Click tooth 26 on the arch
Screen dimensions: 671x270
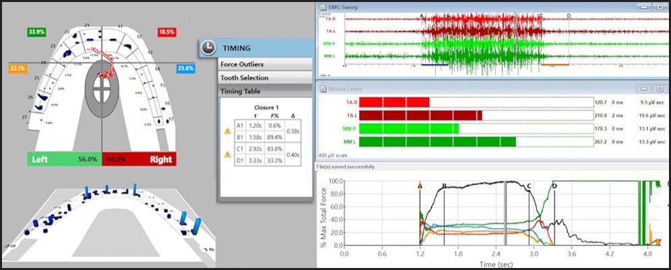[30, 98]
